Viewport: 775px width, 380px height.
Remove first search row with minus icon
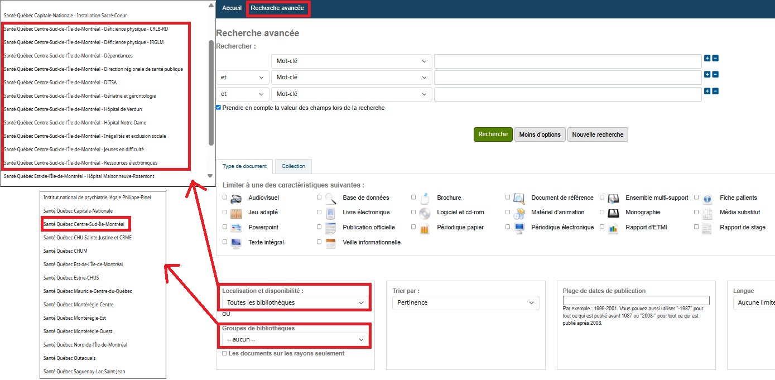click(715, 58)
